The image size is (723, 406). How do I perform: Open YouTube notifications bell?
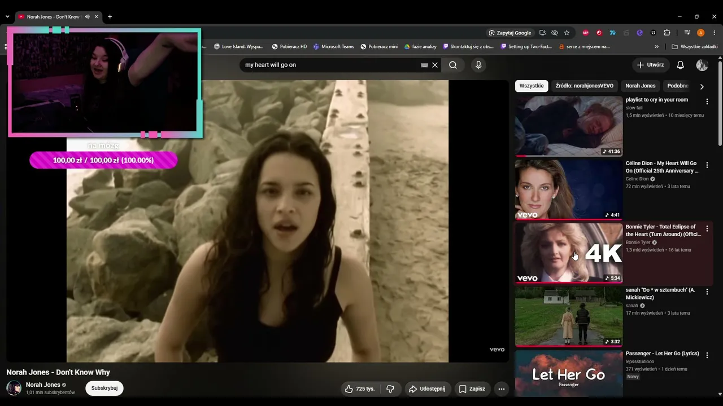pyautogui.click(x=681, y=65)
